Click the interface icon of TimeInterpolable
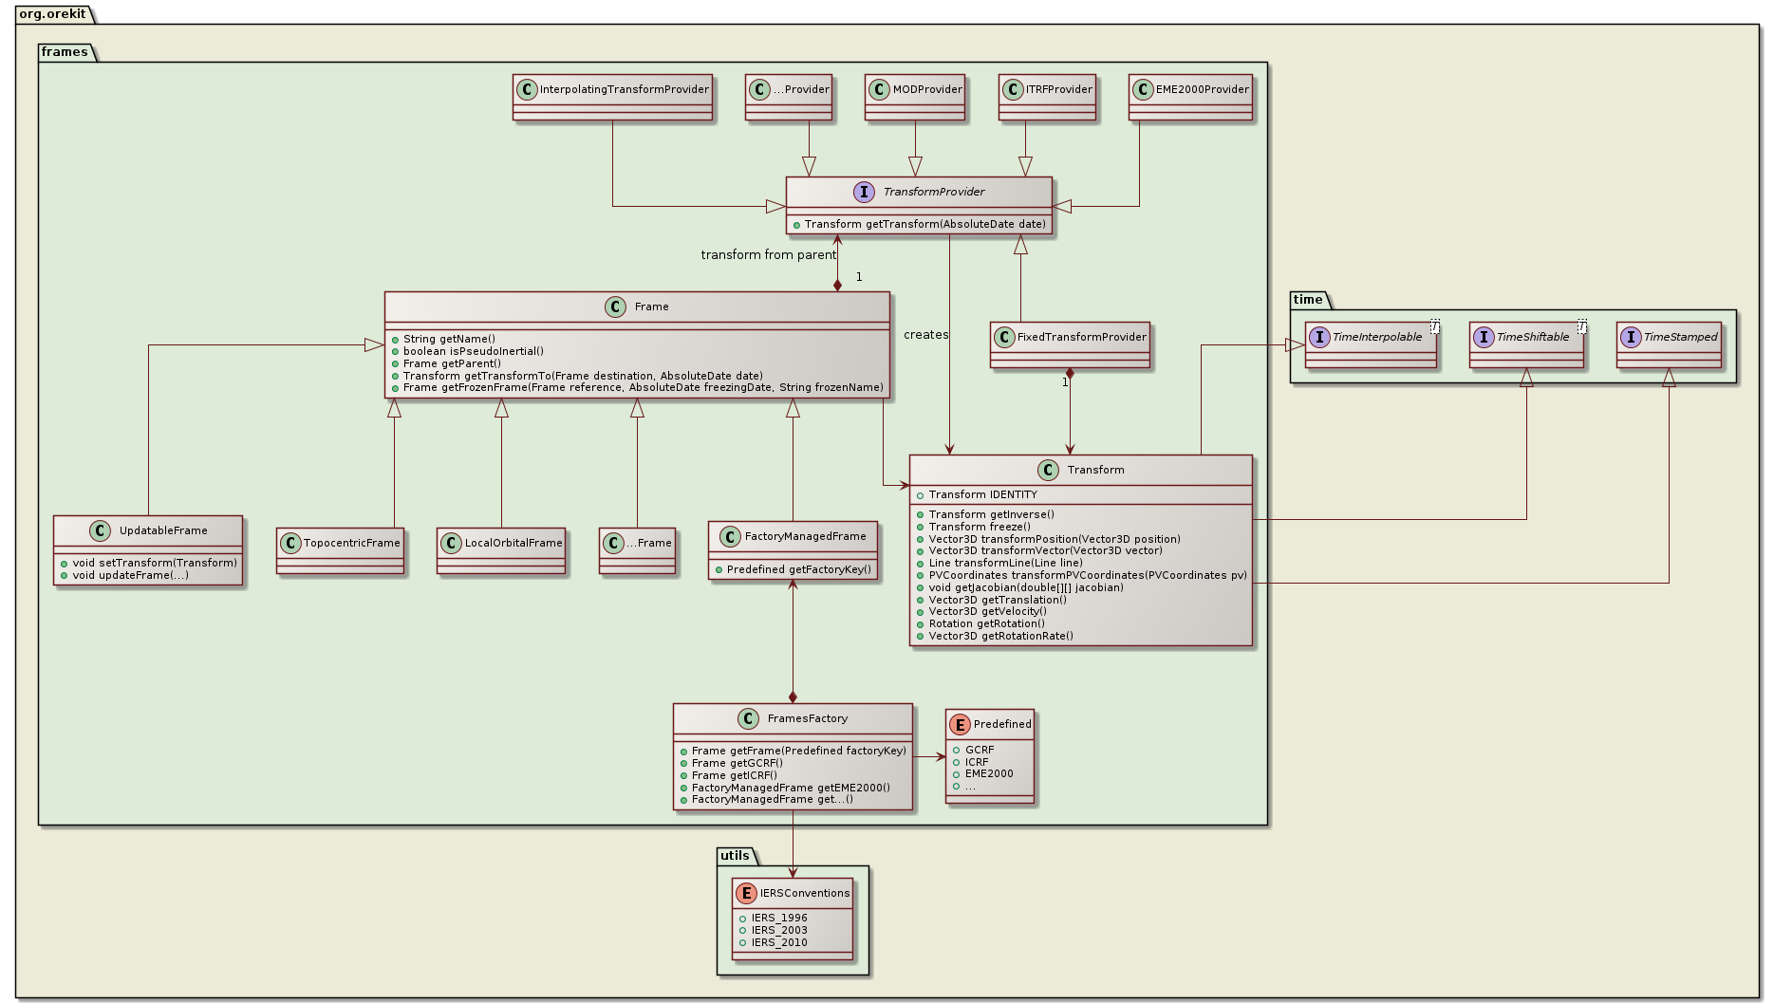This screenshot has width=1774, height=1003. pyautogui.click(x=1319, y=337)
